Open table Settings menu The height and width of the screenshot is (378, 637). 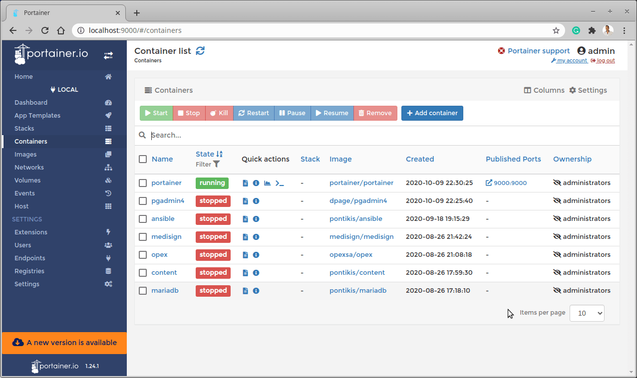[588, 90]
